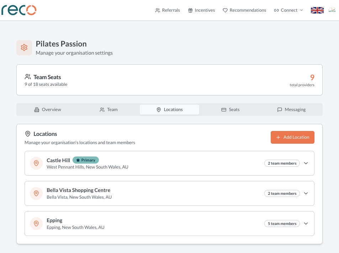
Task: Click the user profile avatar
Action: pyautogui.click(x=332, y=10)
